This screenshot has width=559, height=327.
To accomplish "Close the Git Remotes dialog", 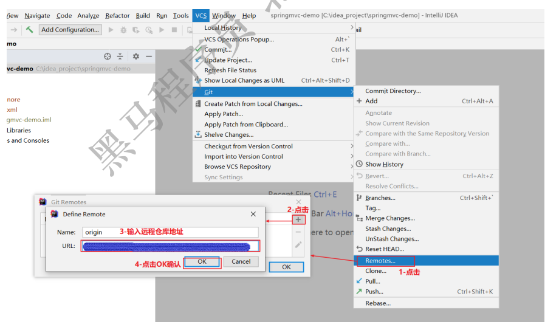I will click(x=298, y=202).
